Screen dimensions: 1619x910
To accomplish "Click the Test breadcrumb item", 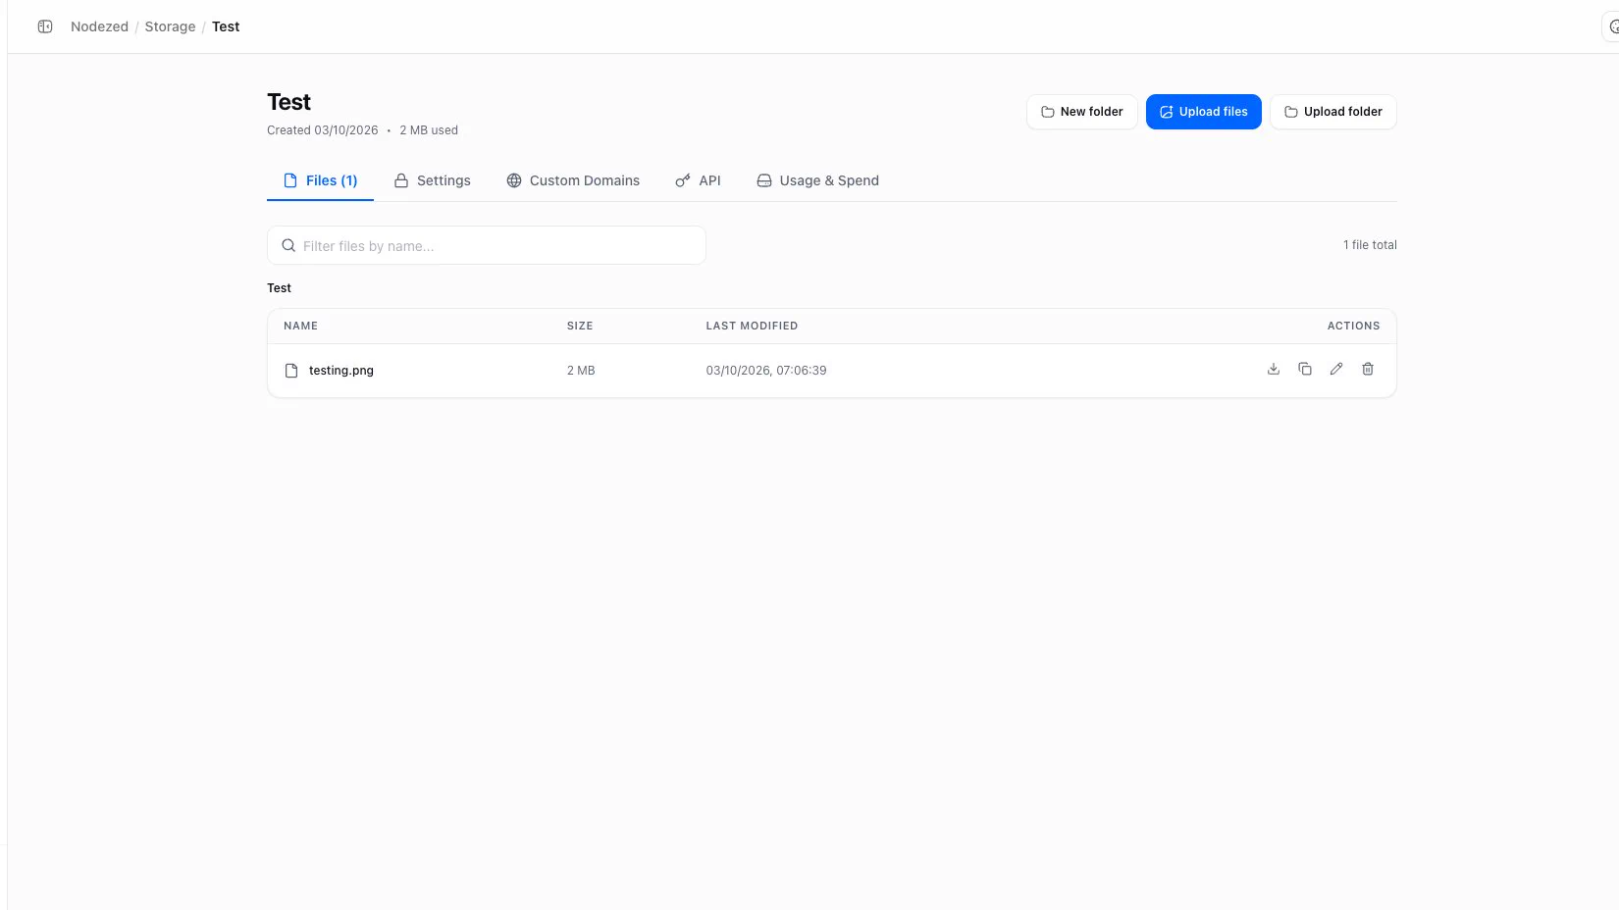I will tap(226, 26).
